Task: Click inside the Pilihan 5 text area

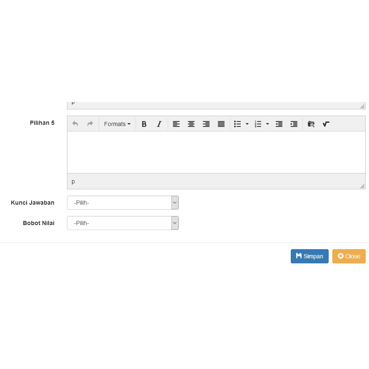Action: point(216,152)
